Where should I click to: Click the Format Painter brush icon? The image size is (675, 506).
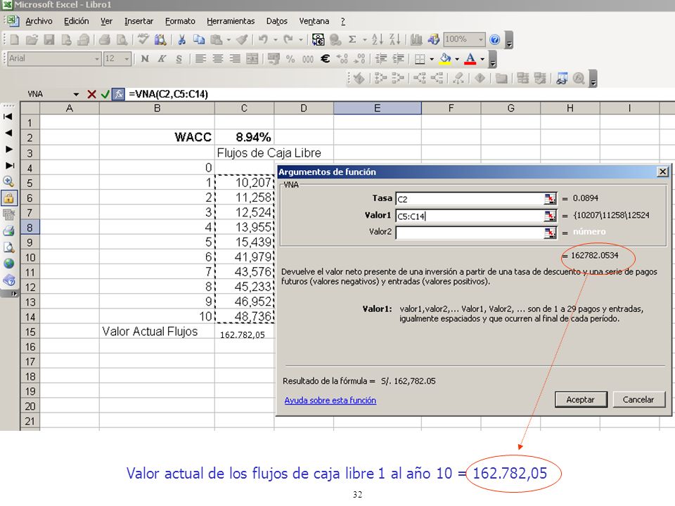pyautogui.click(x=243, y=39)
